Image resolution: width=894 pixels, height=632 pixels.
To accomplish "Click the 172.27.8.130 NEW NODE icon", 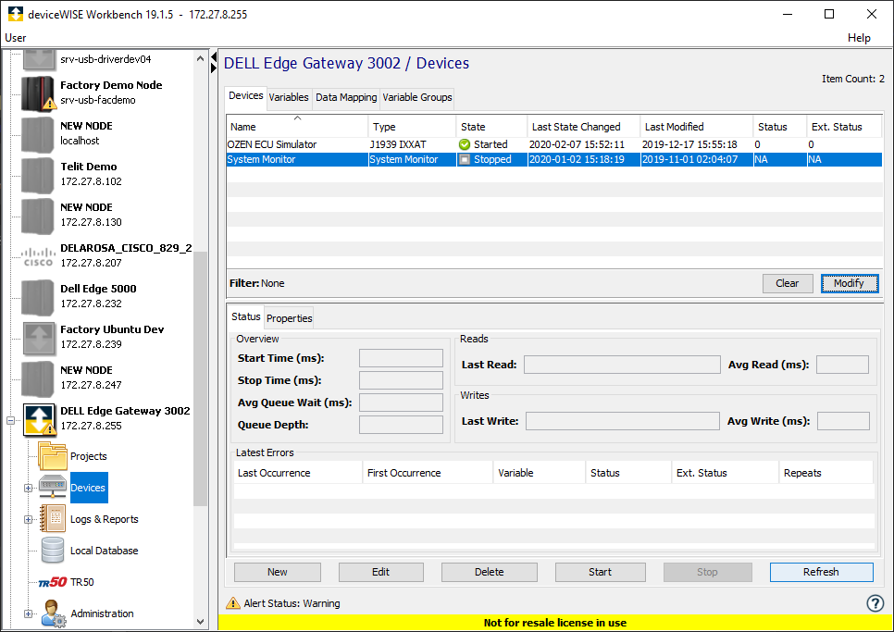I will tap(38, 216).
